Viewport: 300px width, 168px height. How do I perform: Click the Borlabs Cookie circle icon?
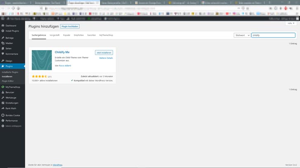(x=3, y=115)
